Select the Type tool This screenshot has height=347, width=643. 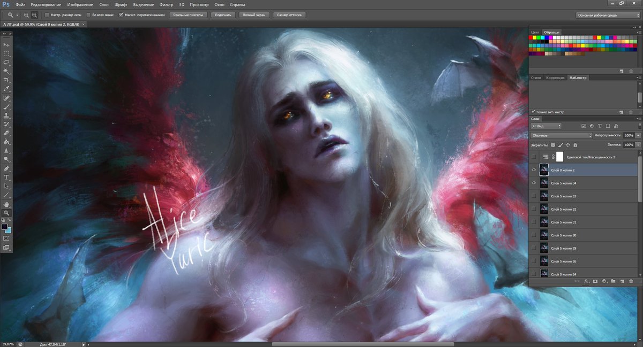[6, 177]
